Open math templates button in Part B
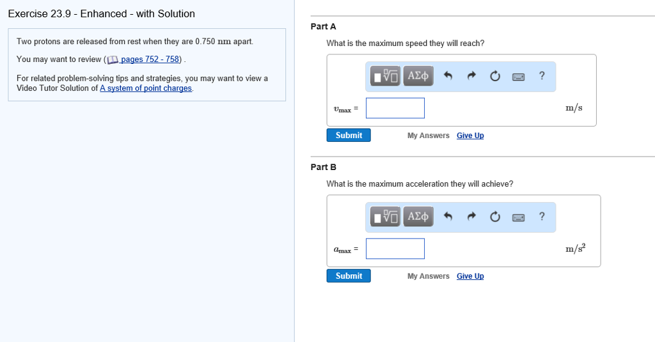The height and width of the screenshot is (342, 655). pos(385,217)
